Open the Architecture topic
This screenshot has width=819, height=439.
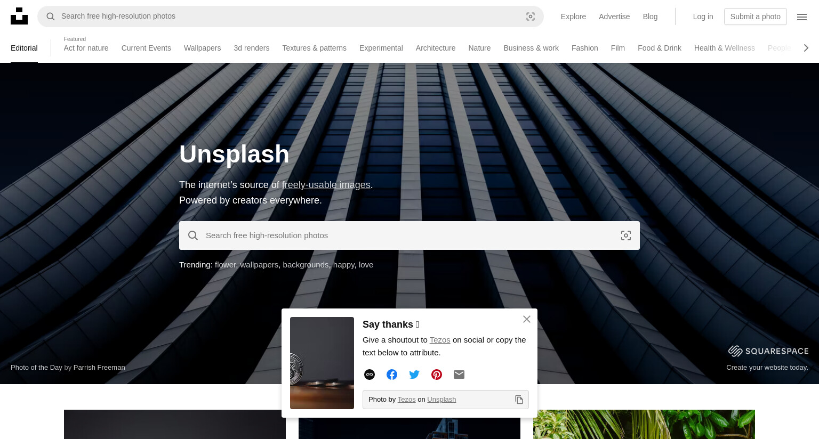coord(436,48)
